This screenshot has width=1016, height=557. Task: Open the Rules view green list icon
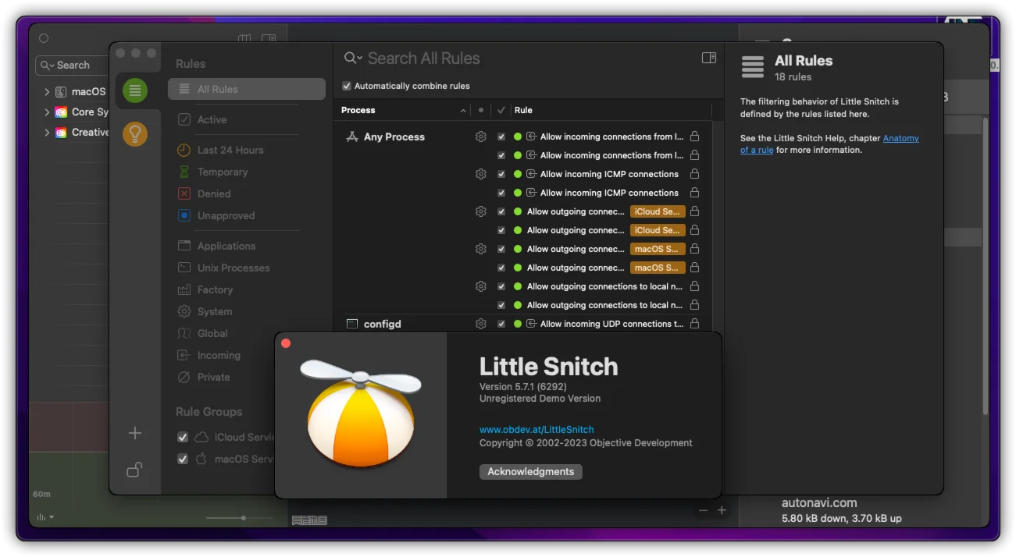tap(135, 90)
